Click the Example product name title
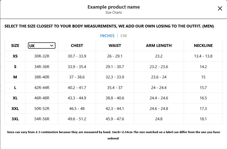 tap(114, 7)
